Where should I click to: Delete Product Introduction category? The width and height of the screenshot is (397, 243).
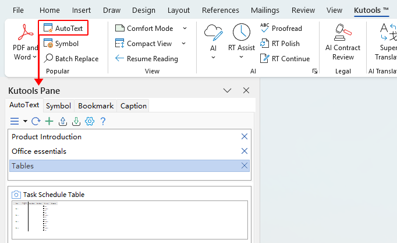[244, 136]
